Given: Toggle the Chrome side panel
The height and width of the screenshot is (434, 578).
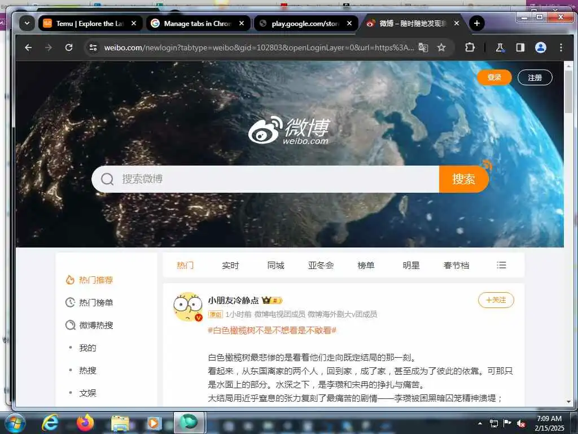Looking at the screenshot, I should 520,47.
